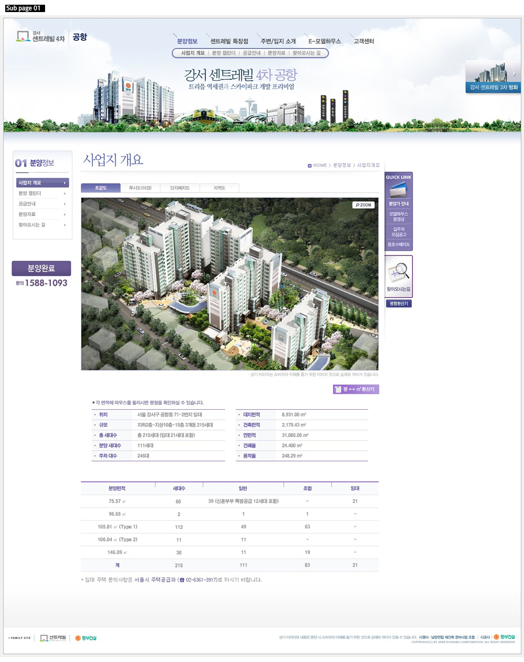Image resolution: width=524 pixels, height=662 pixels.
Task: Open the E-모델하우스 top menu
Action: (324, 41)
